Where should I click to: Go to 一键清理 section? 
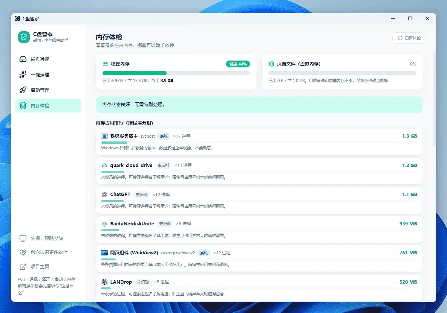click(x=48, y=74)
